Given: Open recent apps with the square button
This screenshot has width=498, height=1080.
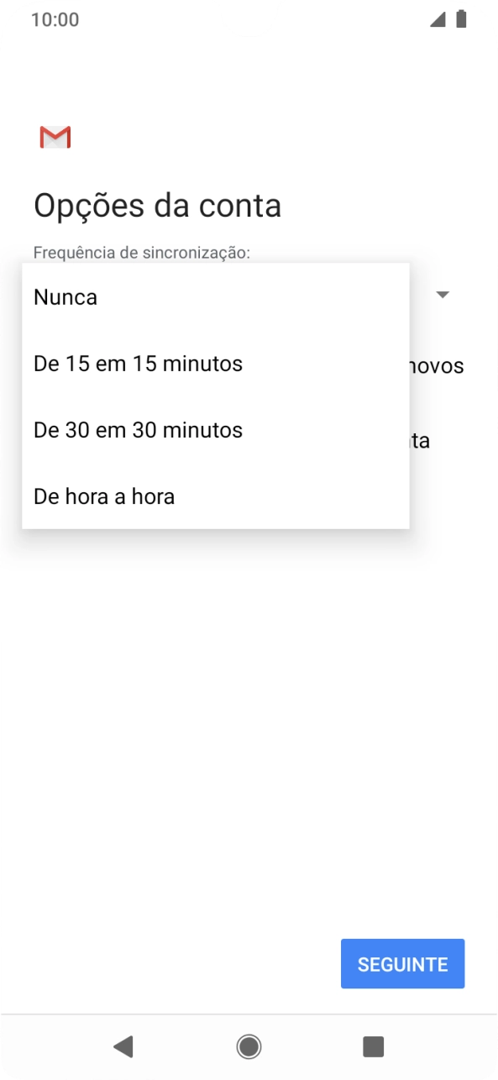Looking at the screenshot, I should pos(373,1046).
